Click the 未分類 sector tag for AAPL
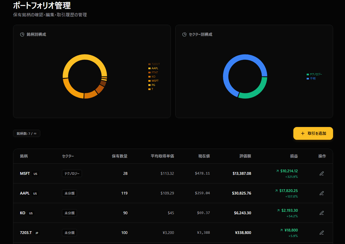This screenshot has height=244, width=345. coord(69,193)
